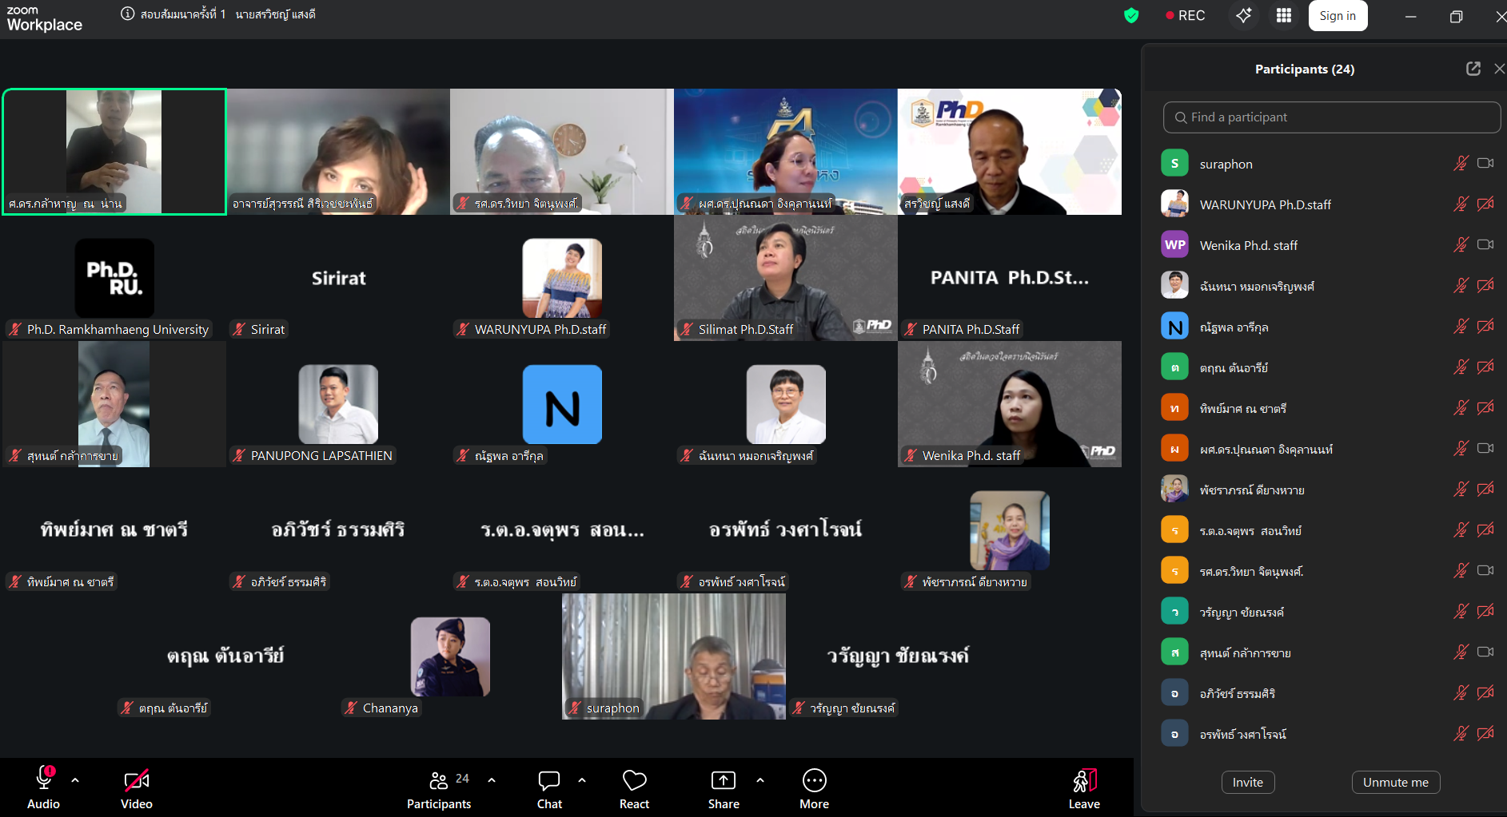
Task: Open the More options menu
Action: [x=814, y=789]
